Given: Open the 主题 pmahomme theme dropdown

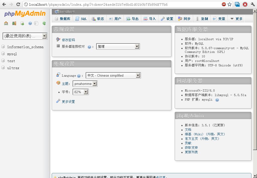Looking at the screenshot, I should click(85, 84).
